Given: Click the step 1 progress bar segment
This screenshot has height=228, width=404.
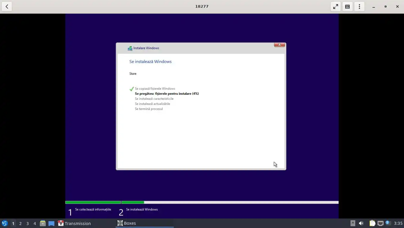Looking at the screenshot, I should coord(93,202).
